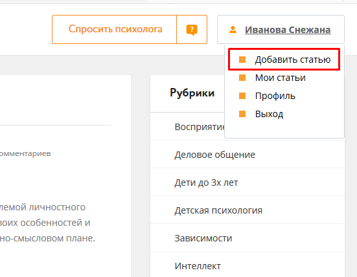357x277 pixels.
Task: Click the комментариев count link
Action: click(x=25, y=153)
